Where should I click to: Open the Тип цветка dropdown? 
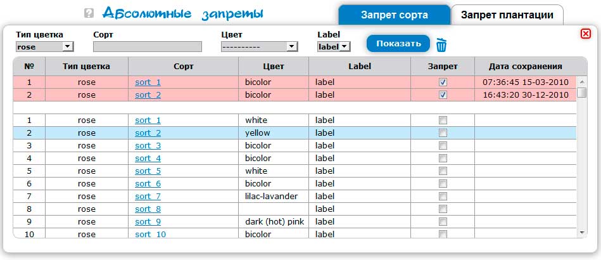pyautogui.click(x=44, y=46)
